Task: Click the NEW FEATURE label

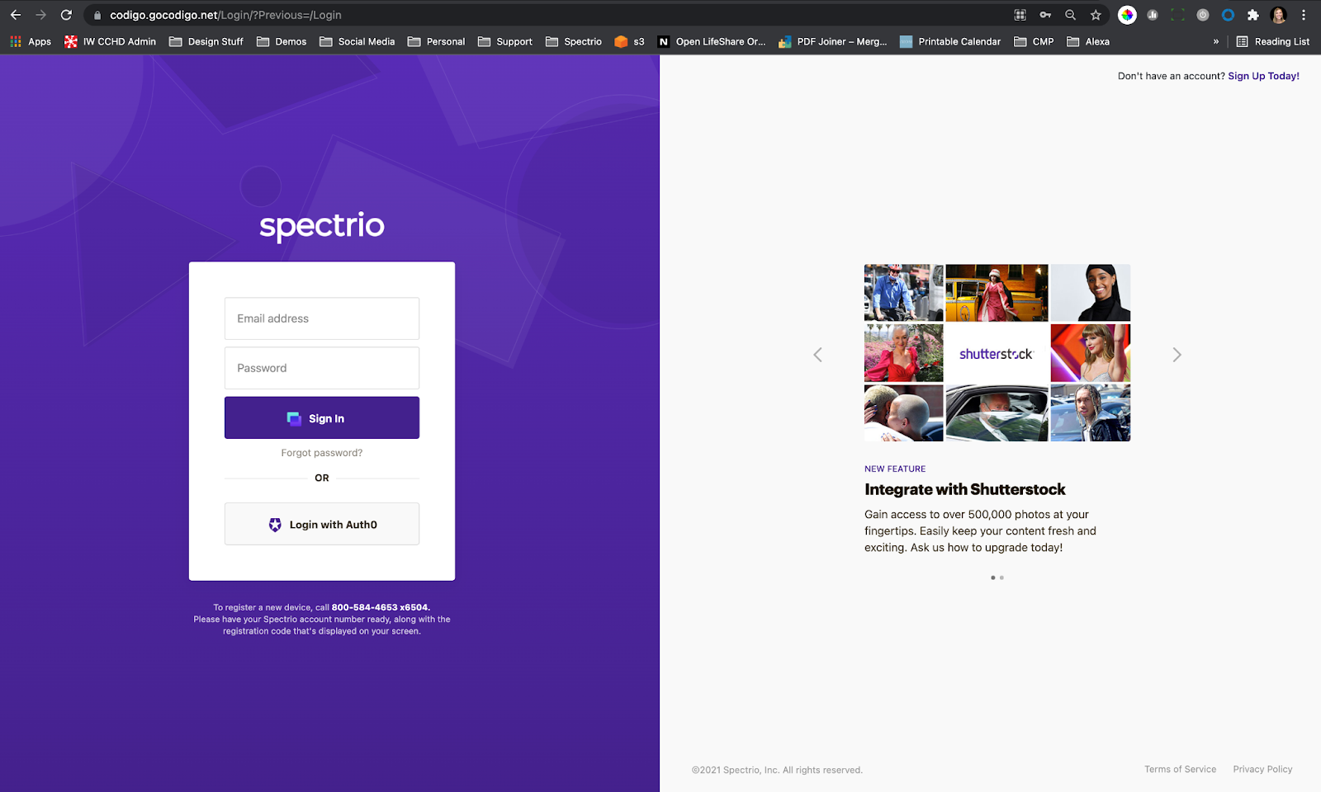Action: (x=895, y=469)
